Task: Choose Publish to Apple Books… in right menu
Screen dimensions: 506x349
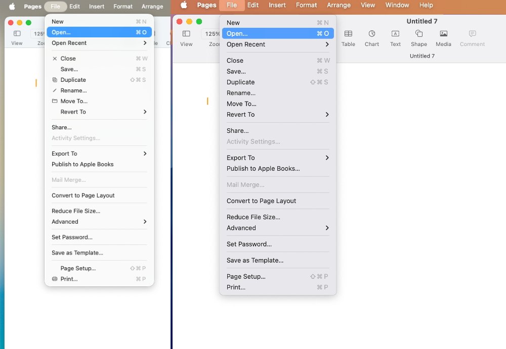Action: click(278, 169)
